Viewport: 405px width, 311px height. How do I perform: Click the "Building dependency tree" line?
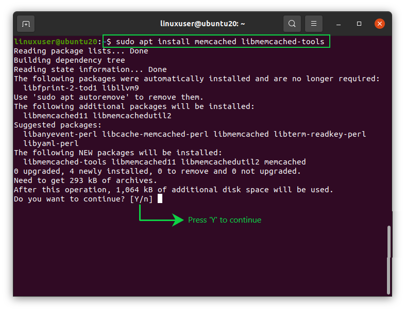pyautogui.click(x=69, y=60)
